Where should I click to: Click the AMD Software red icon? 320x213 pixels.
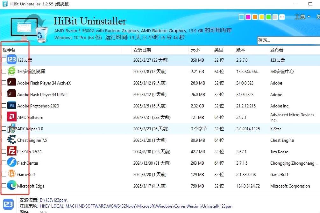[x=12, y=117]
